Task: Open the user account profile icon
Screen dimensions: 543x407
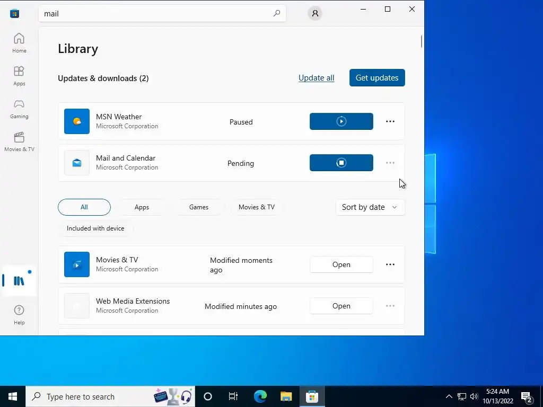Action: [315, 13]
